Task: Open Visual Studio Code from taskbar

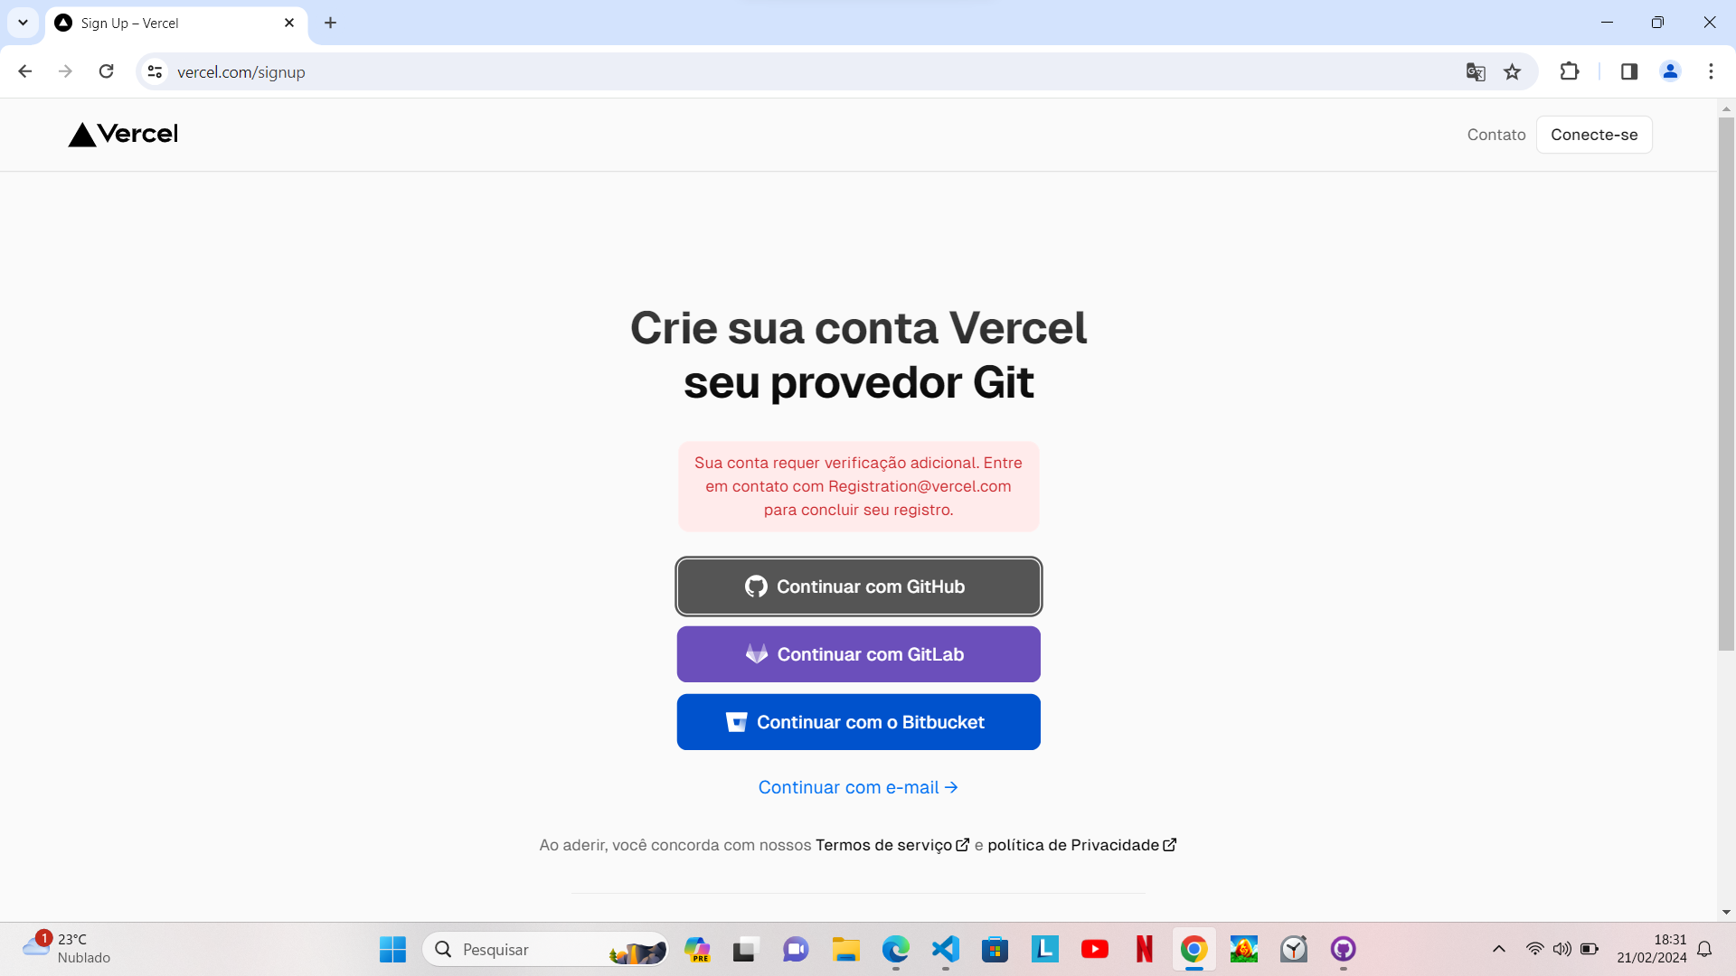Action: click(946, 950)
